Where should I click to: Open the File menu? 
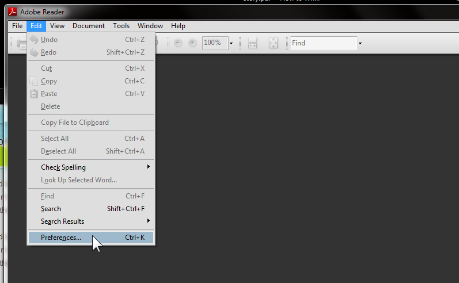17,26
